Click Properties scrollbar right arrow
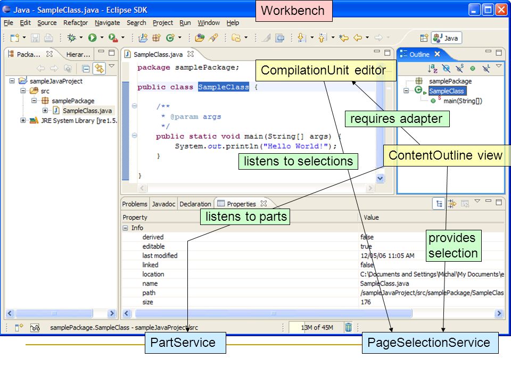The width and height of the screenshot is (511, 383). [499, 313]
